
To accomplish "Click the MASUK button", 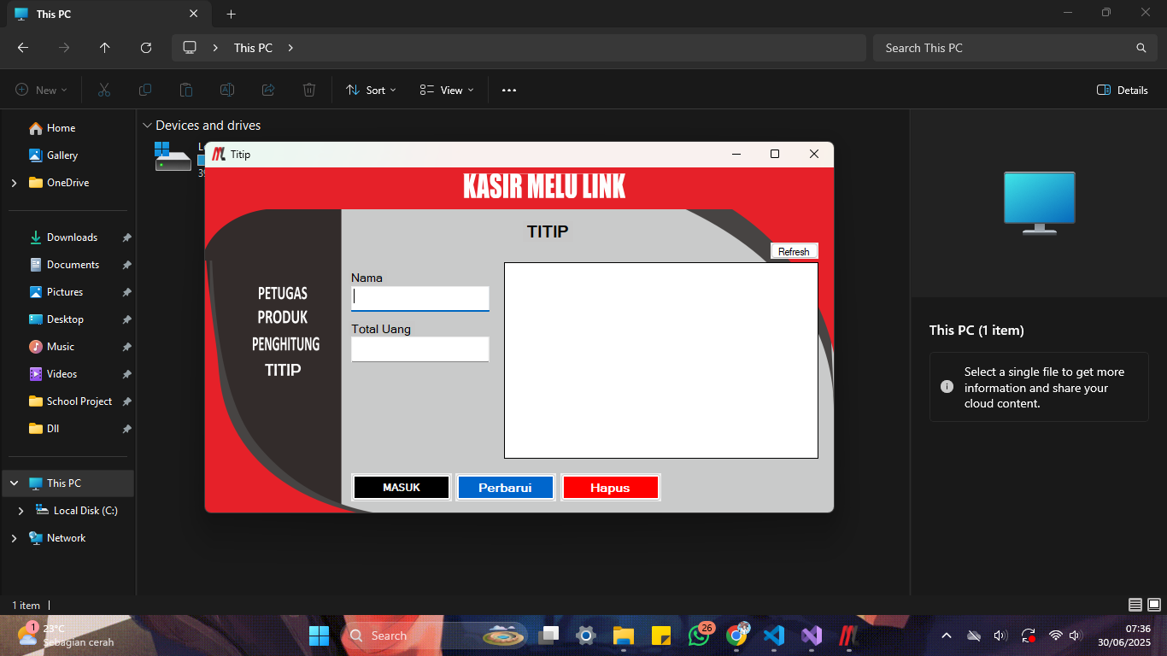I will click(x=401, y=488).
